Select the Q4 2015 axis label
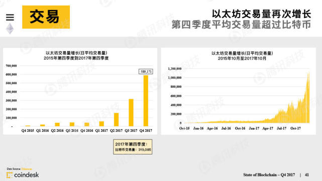 pos(28,130)
